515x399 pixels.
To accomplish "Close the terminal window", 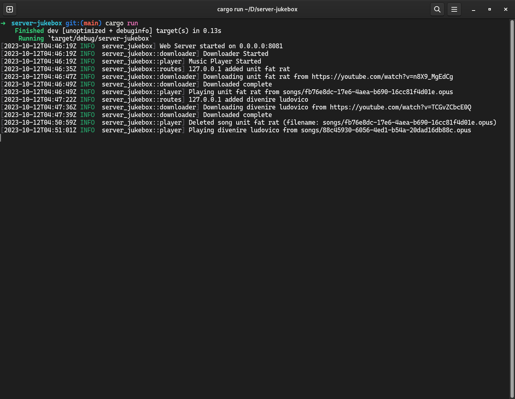I will [x=506, y=9].
